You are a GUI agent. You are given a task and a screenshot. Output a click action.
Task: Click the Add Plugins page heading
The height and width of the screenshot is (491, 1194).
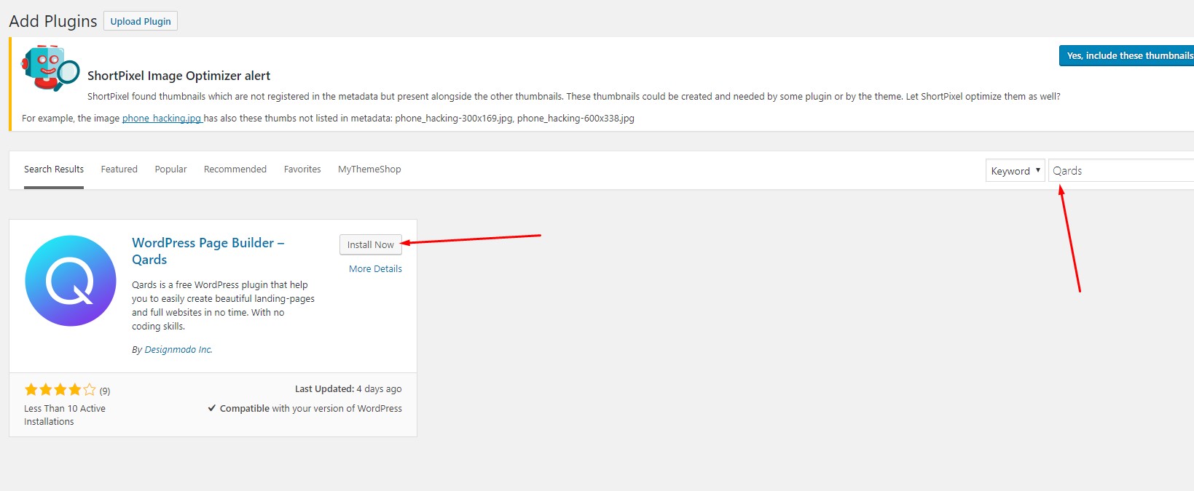(x=53, y=21)
